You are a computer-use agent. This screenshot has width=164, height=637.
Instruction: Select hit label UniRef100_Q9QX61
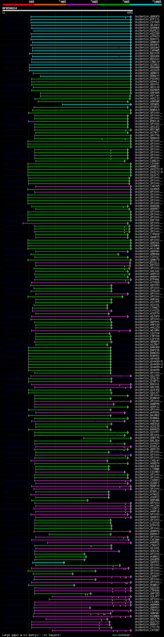point(147,243)
